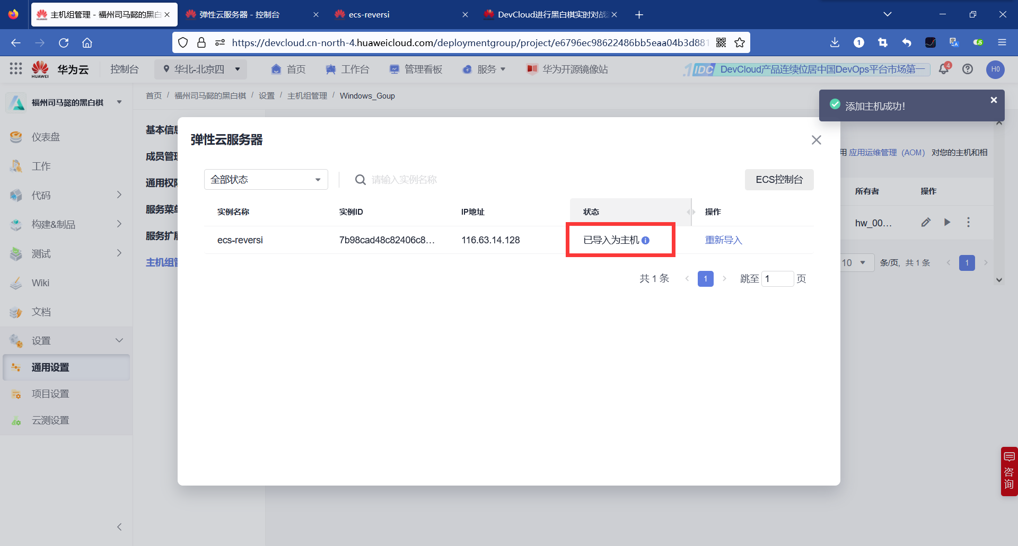Go to 首页 in the top navigation
Image resolution: width=1018 pixels, height=546 pixels.
[288, 69]
